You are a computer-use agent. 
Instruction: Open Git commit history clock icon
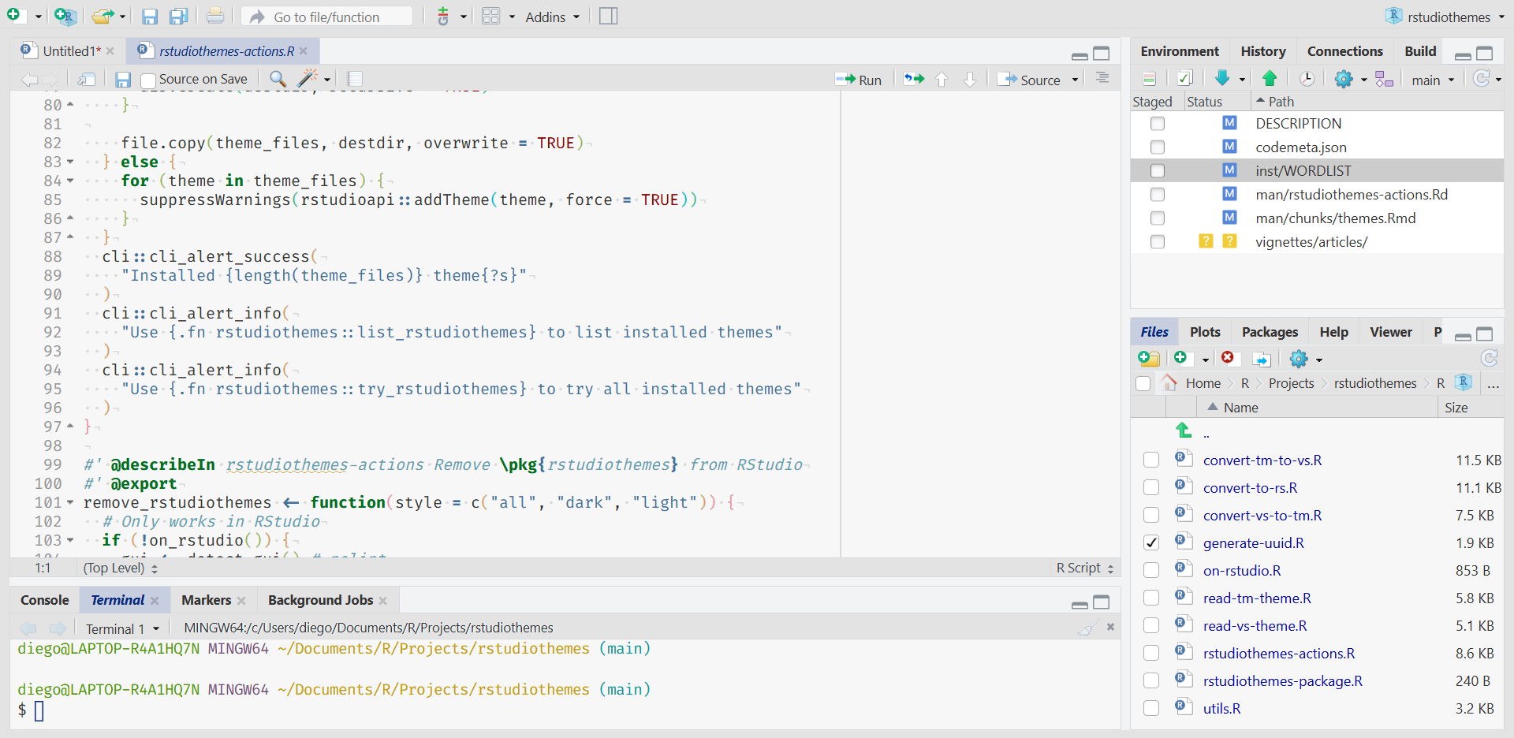pos(1307,79)
